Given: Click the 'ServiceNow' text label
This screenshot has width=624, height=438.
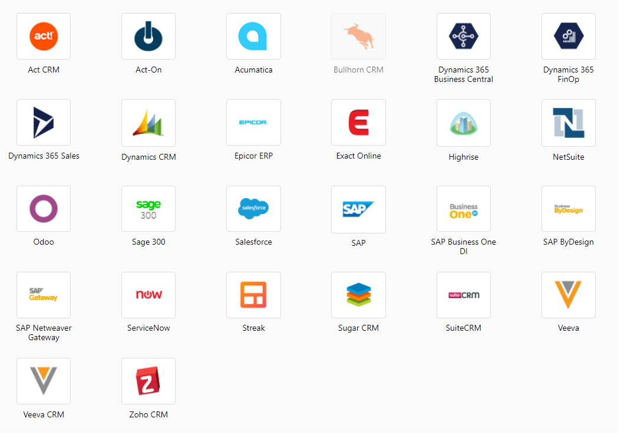Looking at the screenshot, I should coord(148,328).
